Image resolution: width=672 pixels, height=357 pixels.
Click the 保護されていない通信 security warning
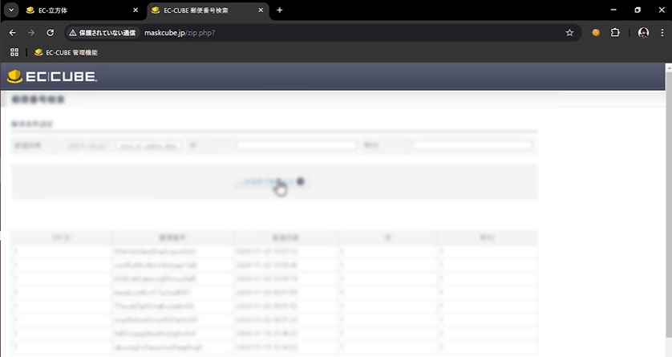(x=103, y=33)
